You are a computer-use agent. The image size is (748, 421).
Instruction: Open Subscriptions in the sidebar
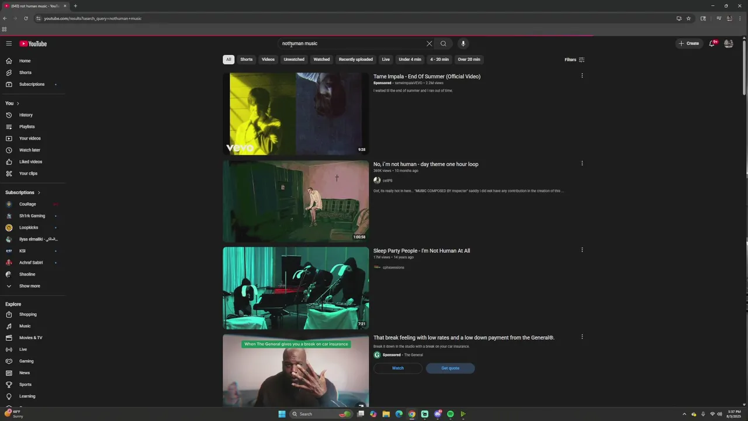pos(33,84)
